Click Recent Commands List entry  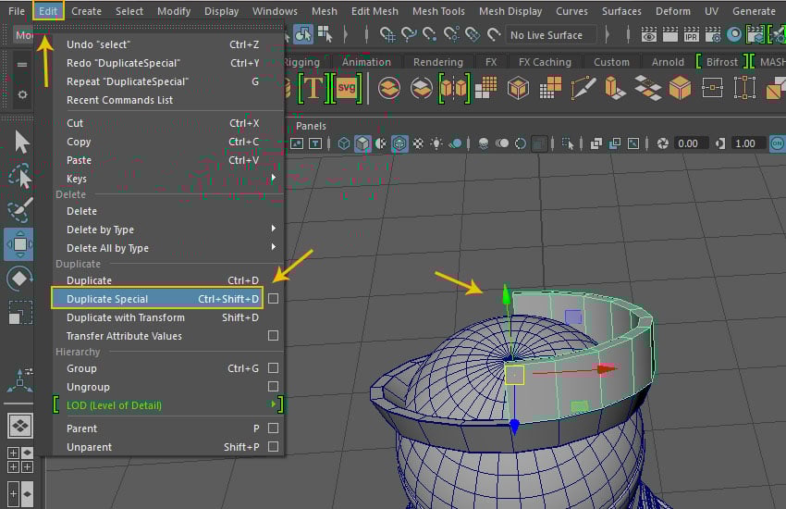[x=119, y=100]
